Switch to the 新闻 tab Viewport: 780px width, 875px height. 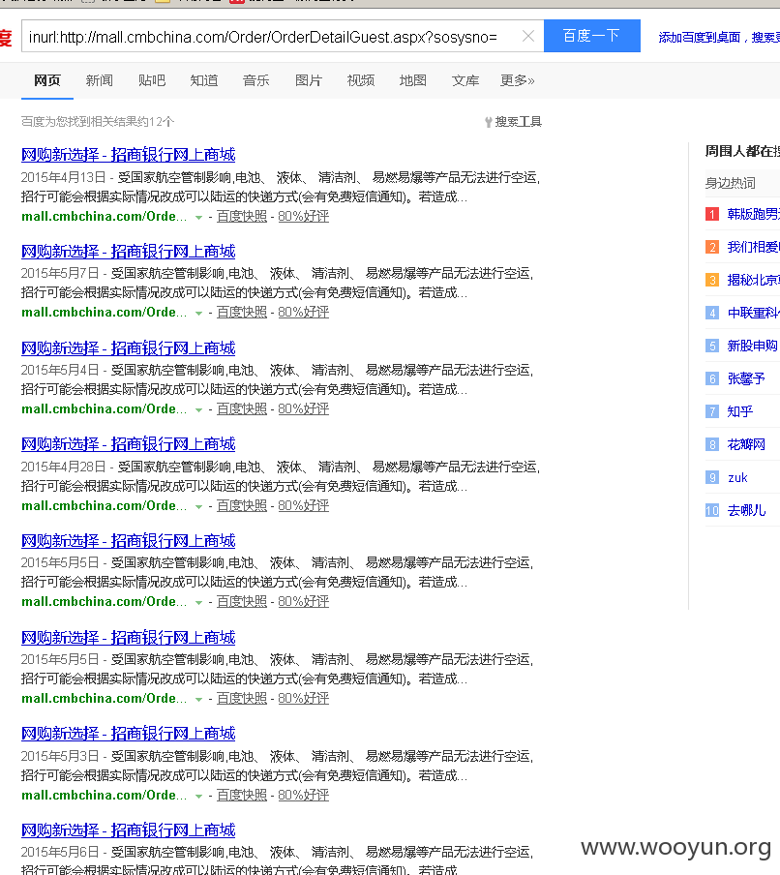pos(100,81)
